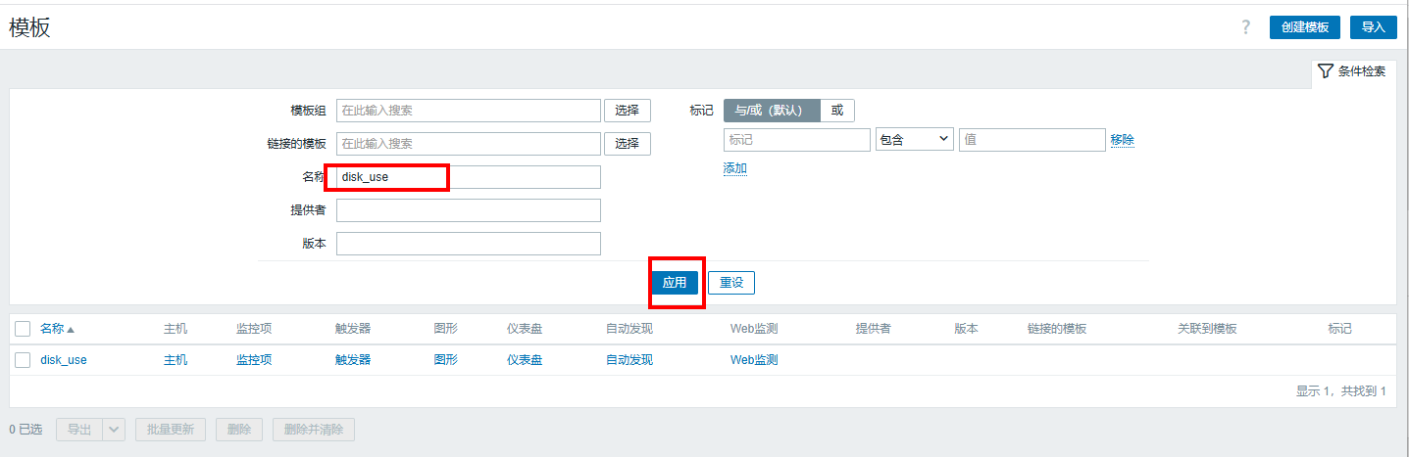Open the 包含 operator dropdown
Image resolution: width=1409 pixels, height=457 pixels.
(914, 140)
